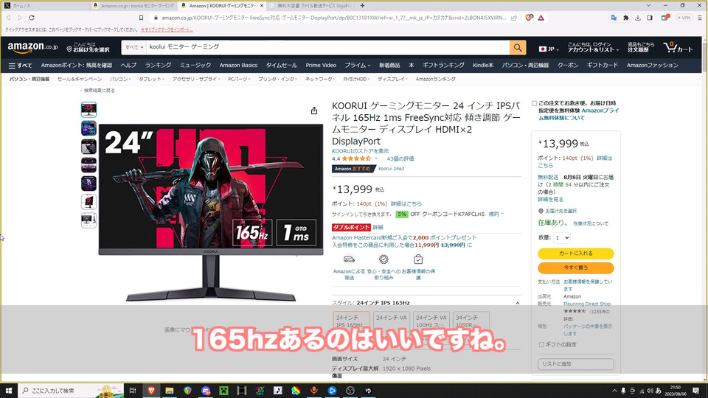Open the プライム nav dropdown
This screenshot has height=398, width=708.
pyautogui.click(x=357, y=65)
